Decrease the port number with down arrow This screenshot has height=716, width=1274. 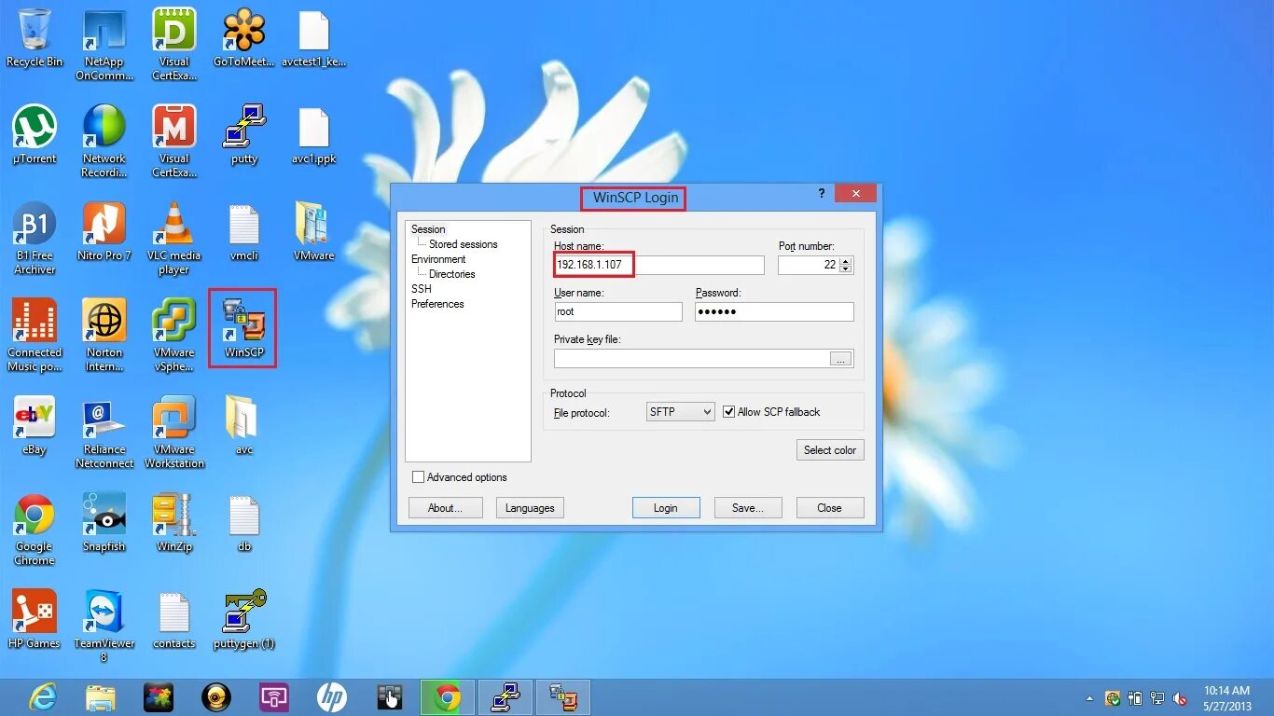[x=845, y=269]
